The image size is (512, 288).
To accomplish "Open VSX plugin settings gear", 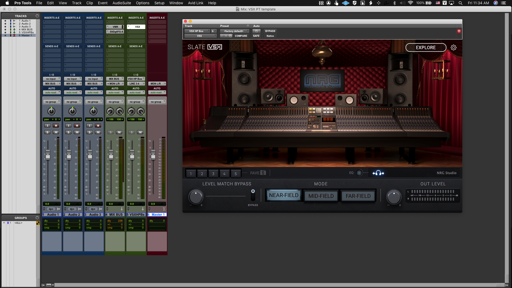I will (453, 47).
